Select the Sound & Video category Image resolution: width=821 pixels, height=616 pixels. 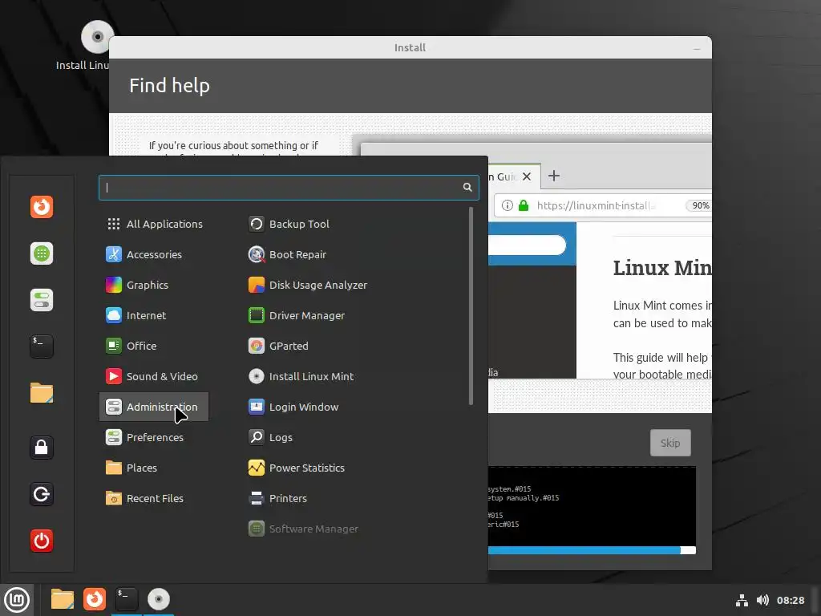coord(154,376)
